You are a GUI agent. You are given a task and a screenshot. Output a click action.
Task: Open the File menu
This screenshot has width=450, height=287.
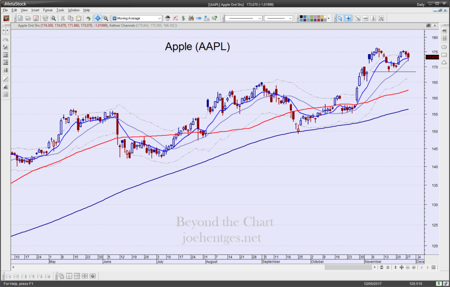coord(5,10)
